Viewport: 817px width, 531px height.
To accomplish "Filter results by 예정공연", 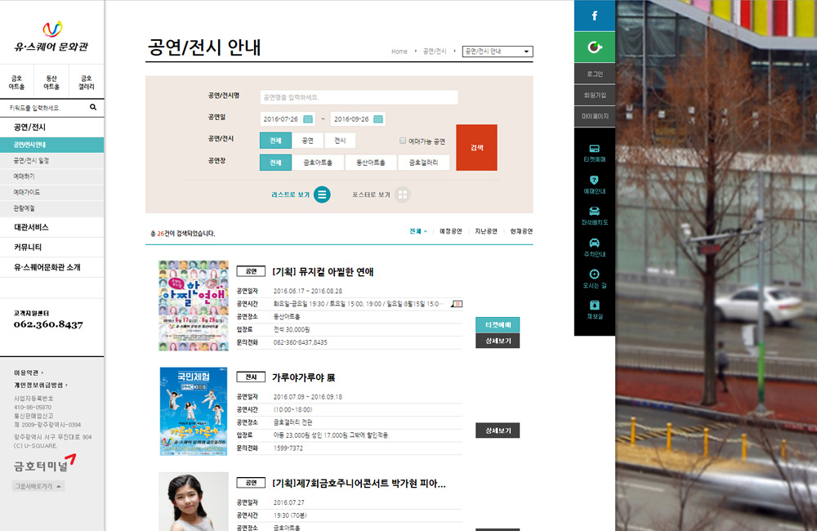I will pos(451,231).
